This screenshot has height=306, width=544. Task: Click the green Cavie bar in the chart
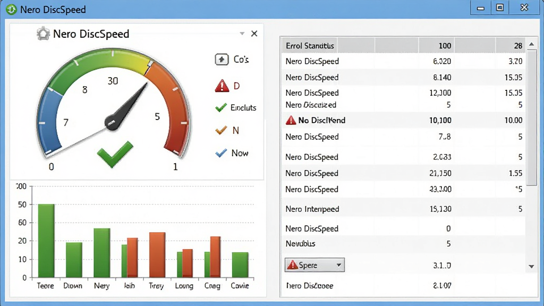coord(240,265)
